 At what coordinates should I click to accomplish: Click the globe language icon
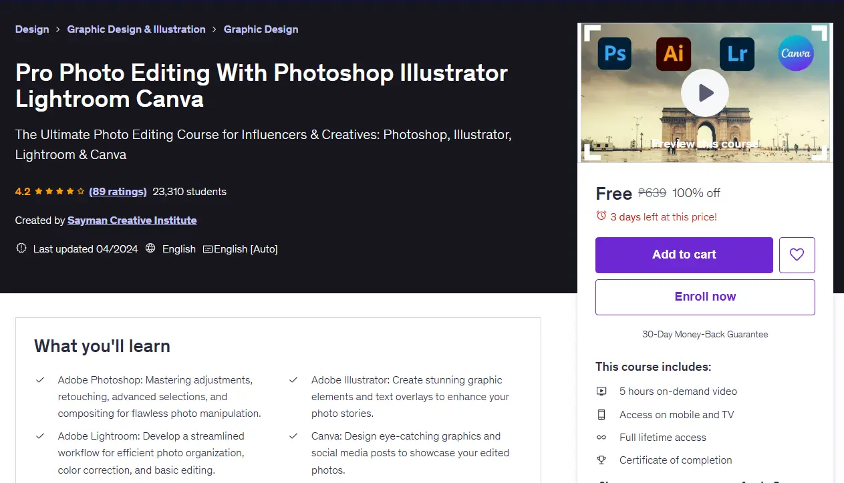coord(150,249)
